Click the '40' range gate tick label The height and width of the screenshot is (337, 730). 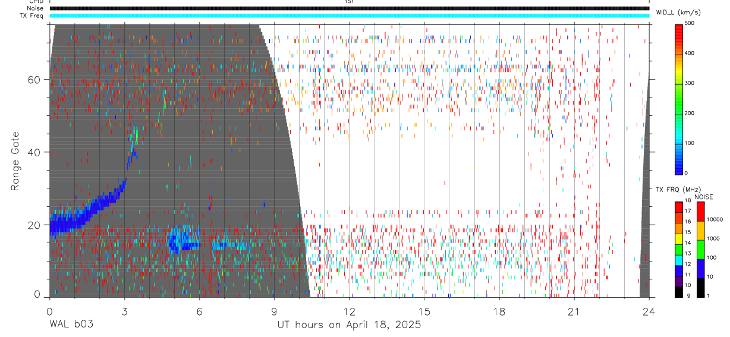click(35, 152)
